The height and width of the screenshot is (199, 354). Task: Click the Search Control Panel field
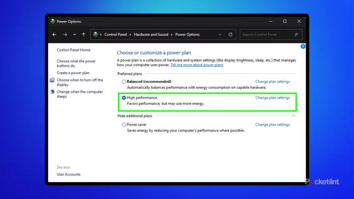tap(266, 35)
